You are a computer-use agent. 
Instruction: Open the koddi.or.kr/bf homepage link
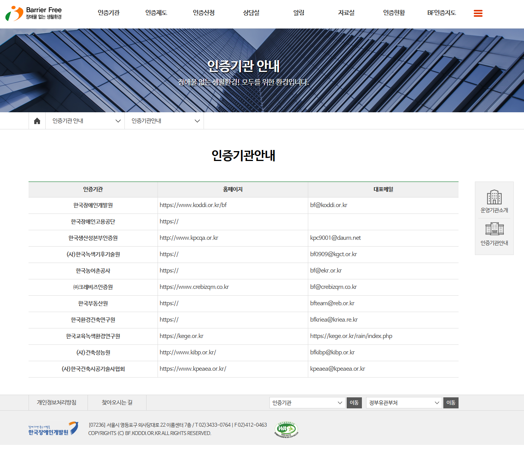pyautogui.click(x=193, y=205)
